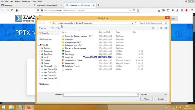
Task: Go to Firefox home page
Action: pyautogui.click(x=17, y=10)
